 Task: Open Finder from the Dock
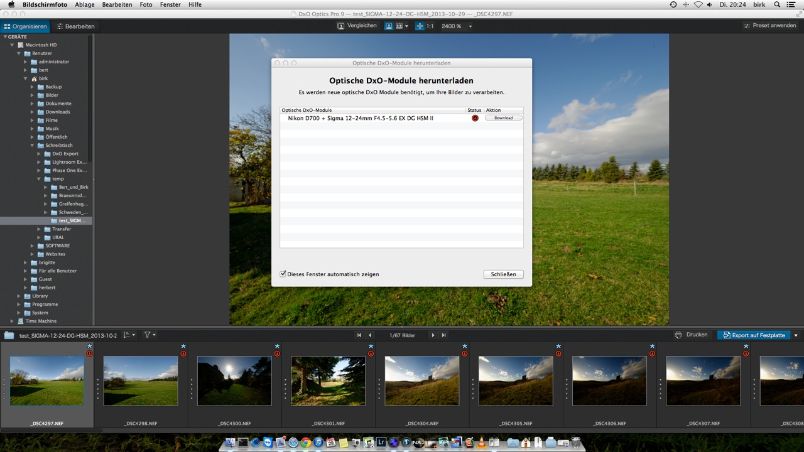point(231,443)
